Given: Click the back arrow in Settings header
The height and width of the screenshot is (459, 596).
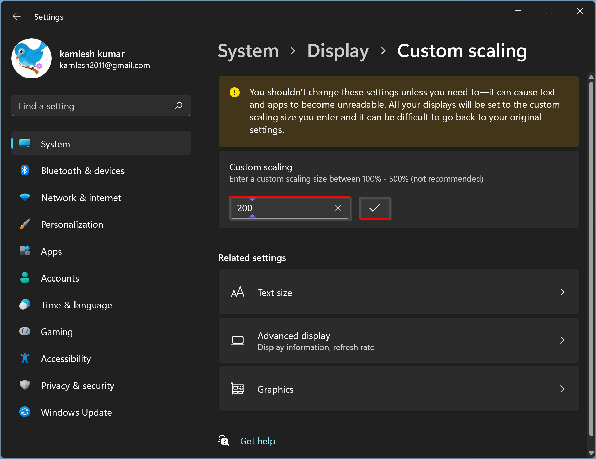Looking at the screenshot, I should click(x=17, y=17).
